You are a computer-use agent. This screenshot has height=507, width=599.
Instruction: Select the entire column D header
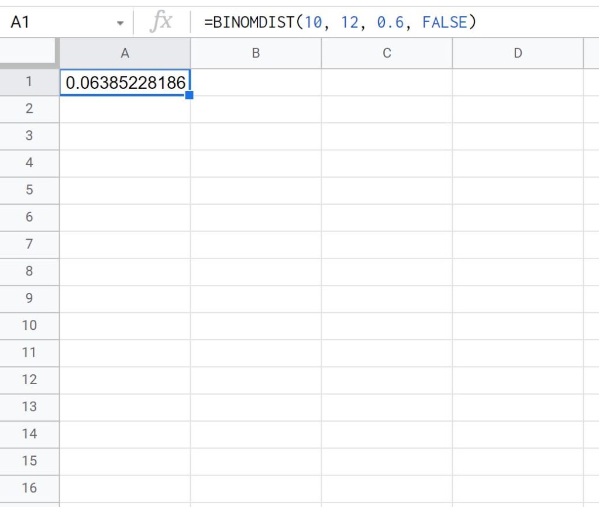[x=517, y=53]
